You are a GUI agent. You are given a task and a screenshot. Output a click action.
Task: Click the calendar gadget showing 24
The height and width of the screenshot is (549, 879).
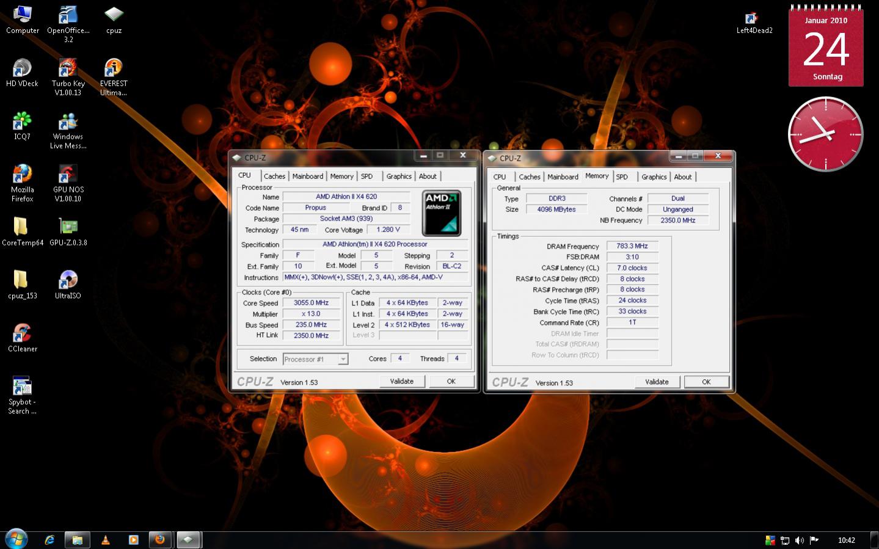pos(826,46)
